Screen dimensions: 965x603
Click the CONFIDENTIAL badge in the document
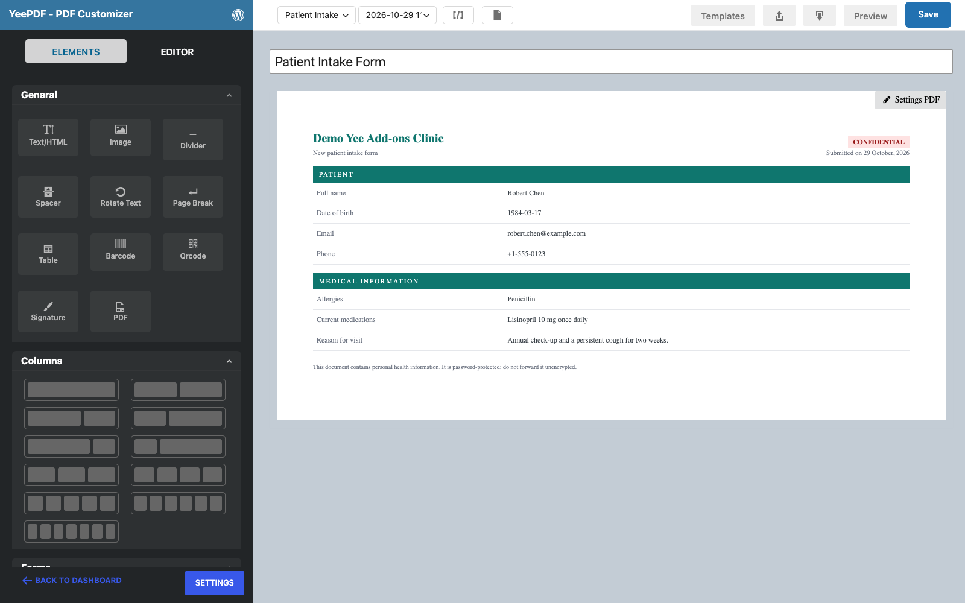pyautogui.click(x=879, y=142)
